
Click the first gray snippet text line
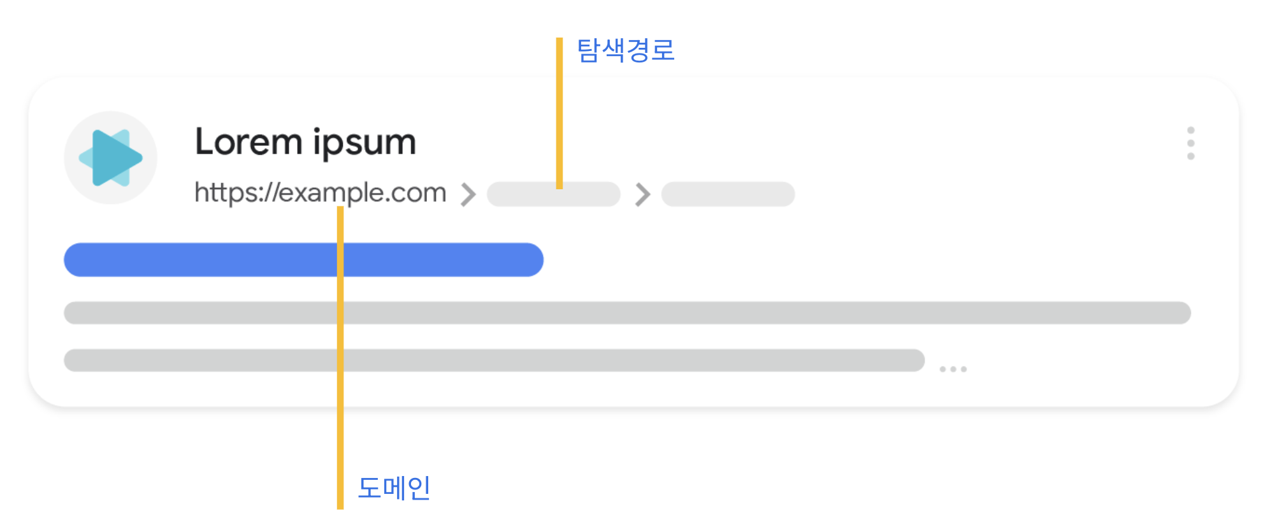(627, 313)
